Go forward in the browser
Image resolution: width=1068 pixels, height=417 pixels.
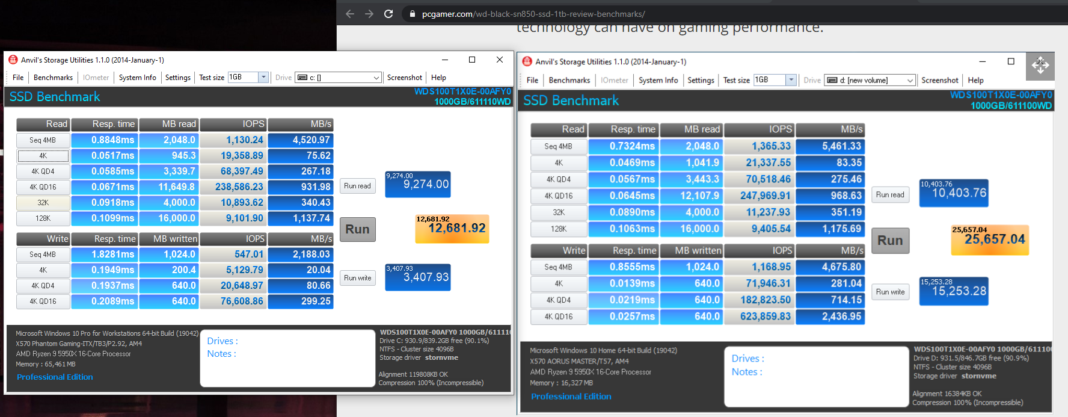(x=369, y=14)
